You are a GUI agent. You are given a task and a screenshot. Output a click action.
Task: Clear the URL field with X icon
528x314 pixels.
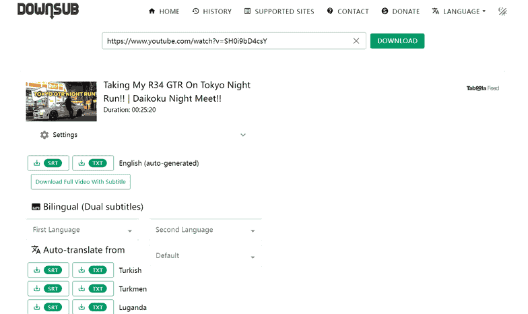pyautogui.click(x=356, y=41)
